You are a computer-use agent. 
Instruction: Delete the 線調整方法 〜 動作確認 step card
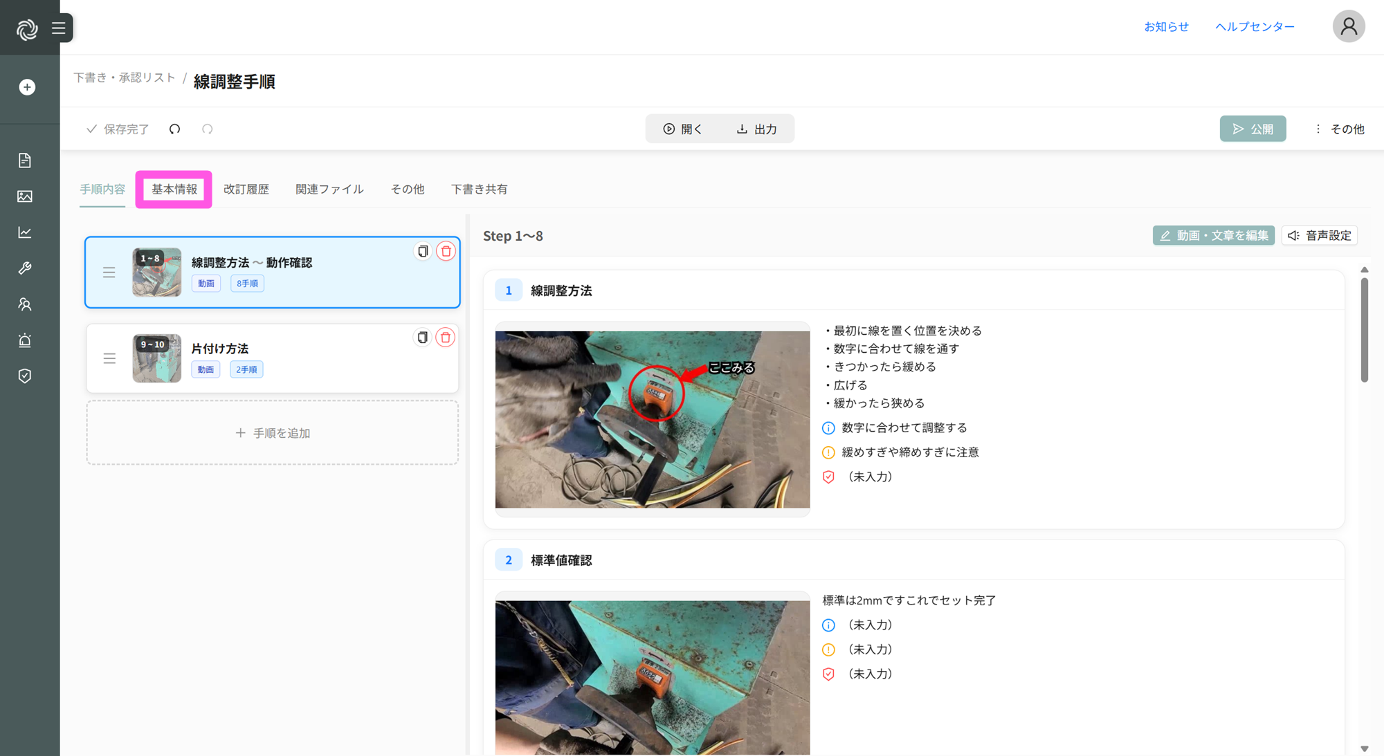coord(446,251)
